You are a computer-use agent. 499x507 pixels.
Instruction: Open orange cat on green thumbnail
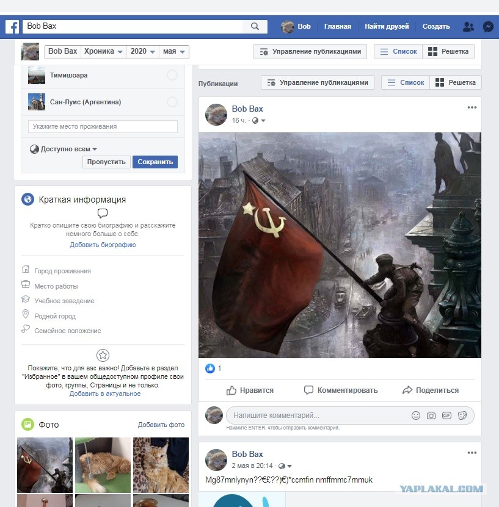point(103,465)
